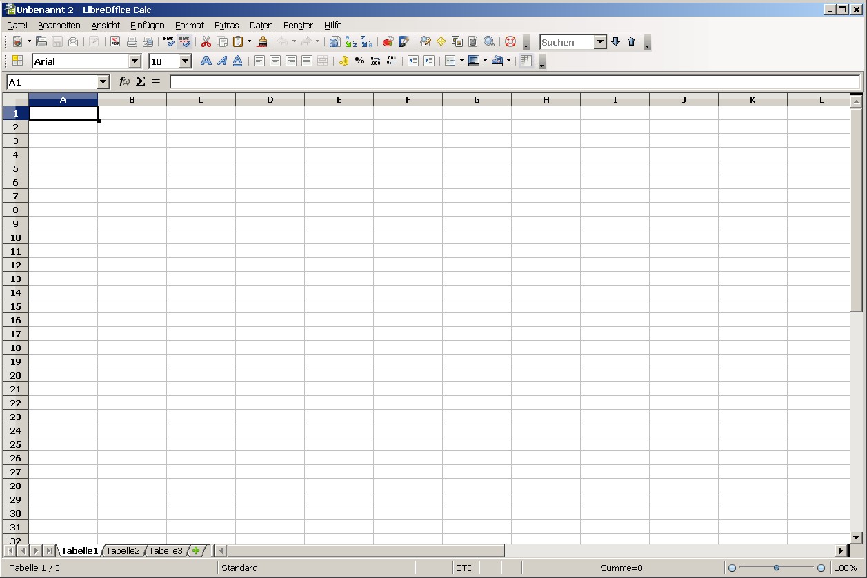Export the spreadsheet as PDF
The height and width of the screenshot is (578, 867).
114,41
